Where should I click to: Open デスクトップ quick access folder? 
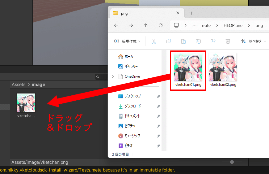129,96
